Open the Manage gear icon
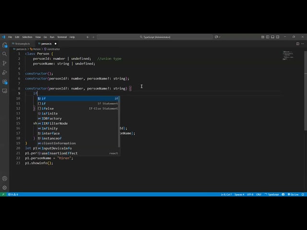 click(x=4, y=187)
